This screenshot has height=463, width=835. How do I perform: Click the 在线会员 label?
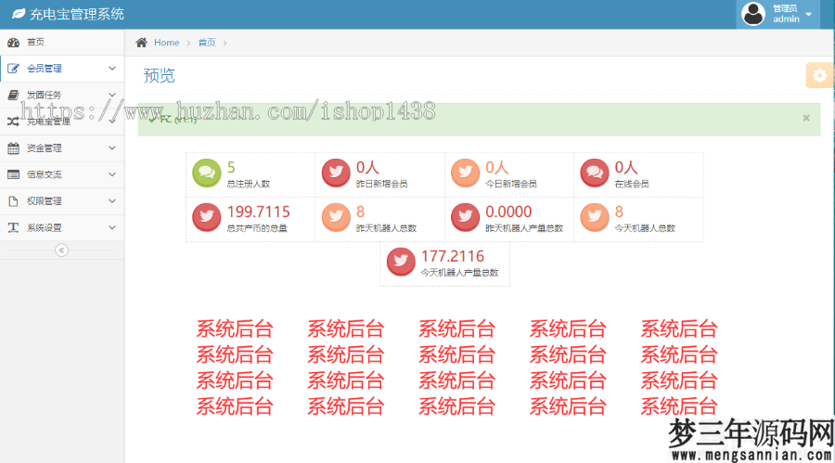(632, 184)
